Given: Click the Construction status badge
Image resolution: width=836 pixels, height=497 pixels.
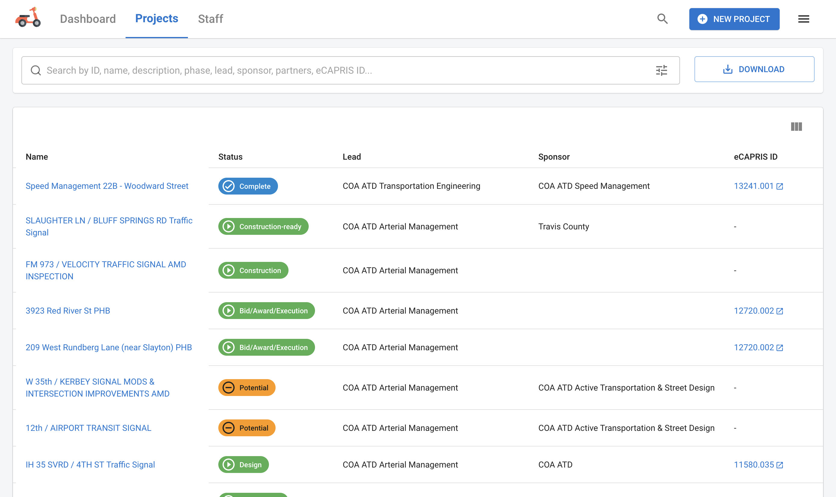Looking at the screenshot, I should (x=253, y=271).
